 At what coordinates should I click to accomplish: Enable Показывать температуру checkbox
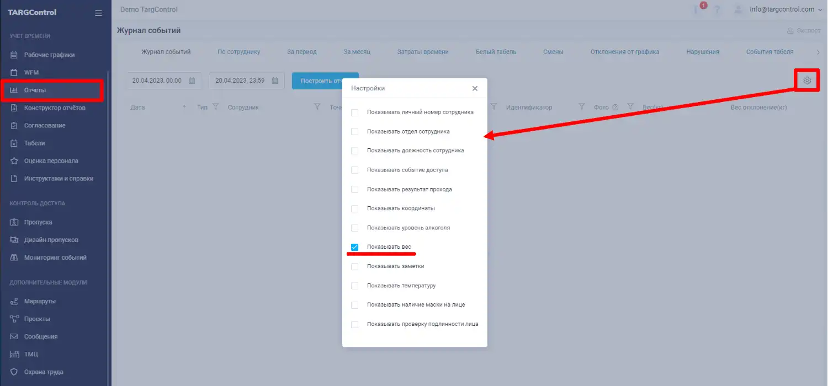[x=355, y=286]
